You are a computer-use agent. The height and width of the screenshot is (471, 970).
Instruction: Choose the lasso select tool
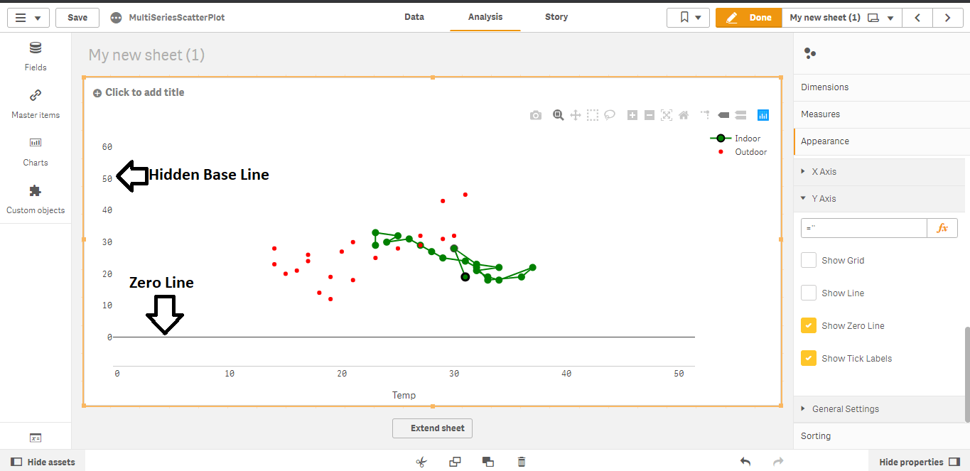pyautogui.click(x=610, y=114)
